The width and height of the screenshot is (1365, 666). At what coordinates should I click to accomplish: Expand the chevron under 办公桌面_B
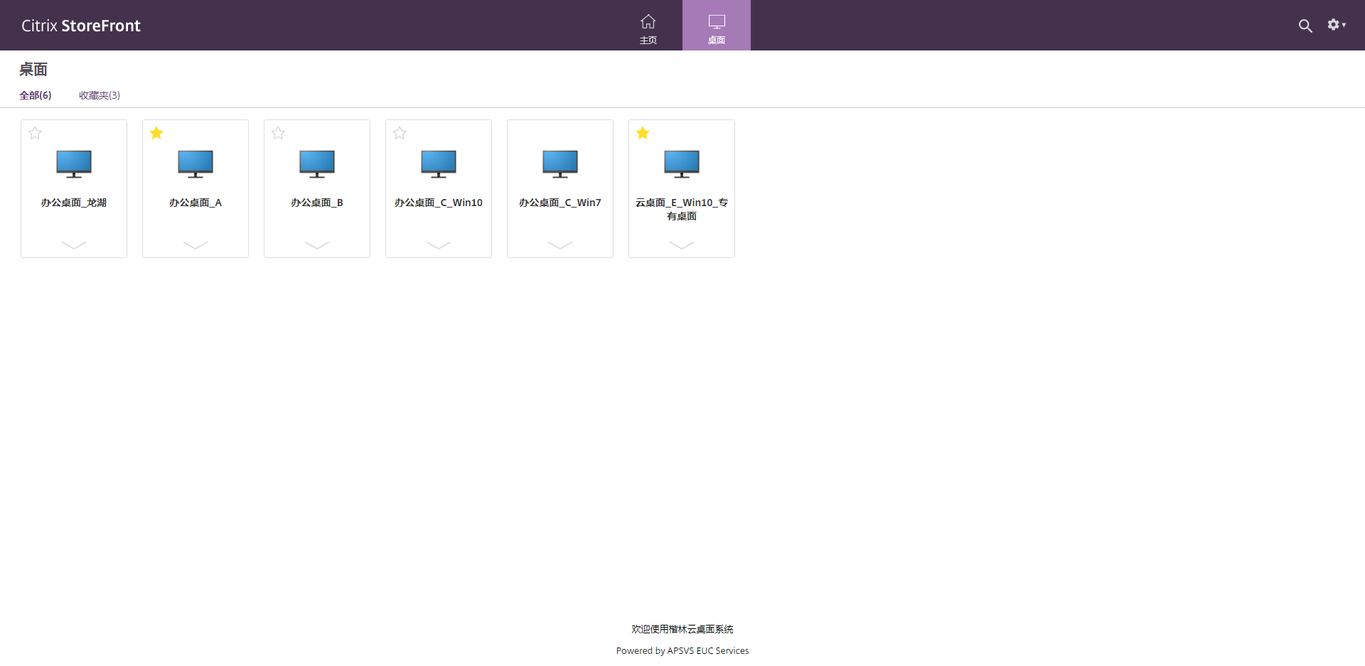point(316,246)
